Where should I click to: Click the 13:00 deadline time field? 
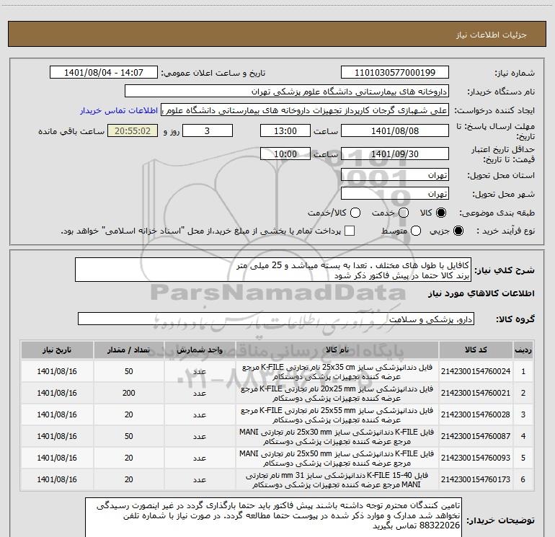coord(285,131)
